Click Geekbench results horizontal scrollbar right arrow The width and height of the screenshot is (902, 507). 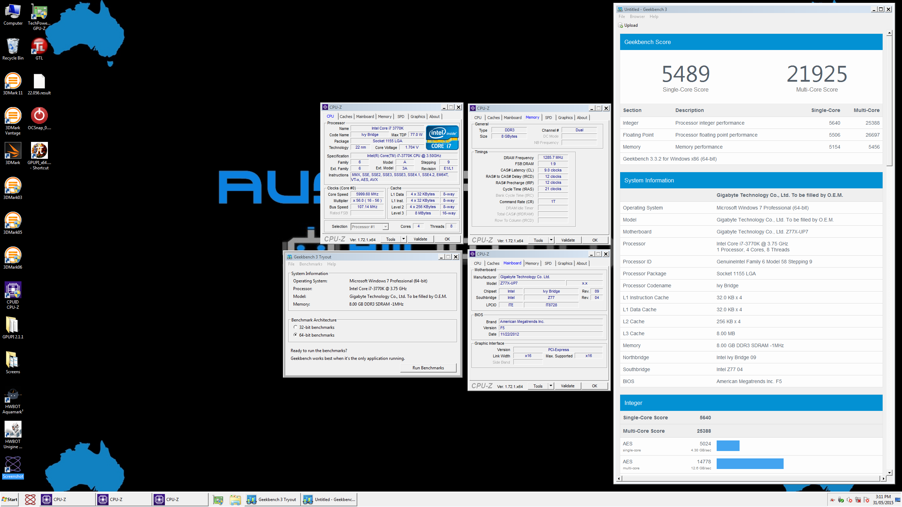coord(883,478)
